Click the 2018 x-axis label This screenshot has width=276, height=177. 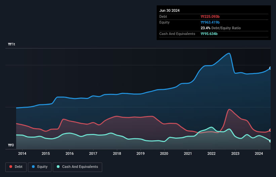(117, 153)
